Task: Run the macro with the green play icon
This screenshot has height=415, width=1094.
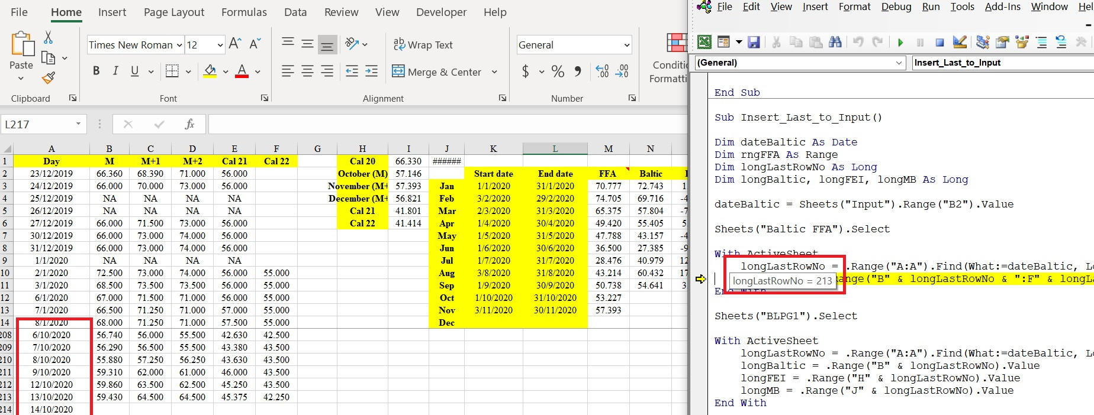Action: tap(900, 43)
